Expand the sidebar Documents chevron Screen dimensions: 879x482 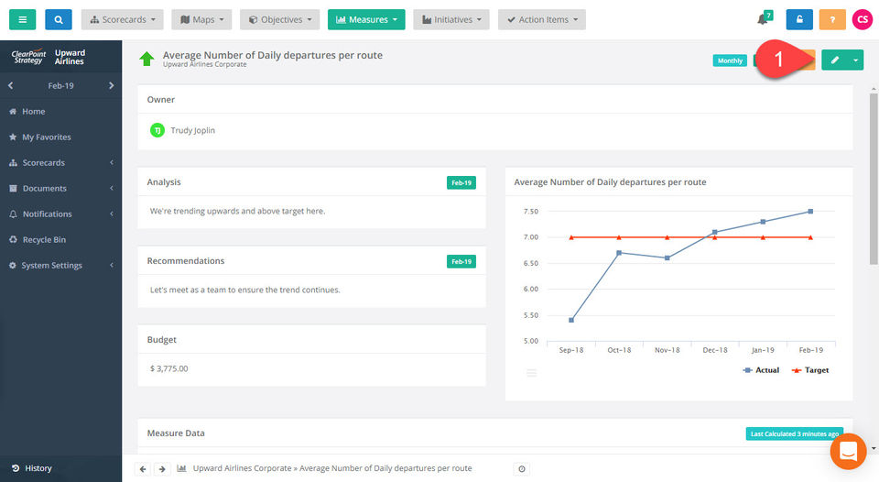click(x=112, y=189)
